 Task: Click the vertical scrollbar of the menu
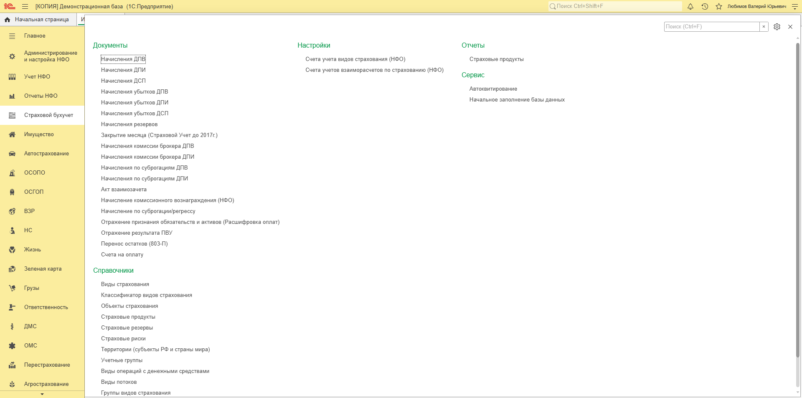(x=798, y=213)
